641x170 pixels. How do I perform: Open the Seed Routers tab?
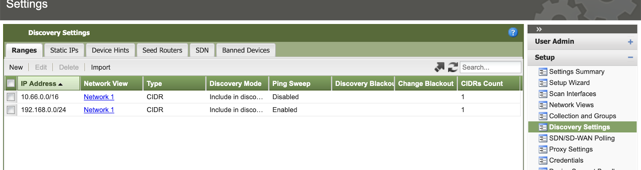[162, 50]
